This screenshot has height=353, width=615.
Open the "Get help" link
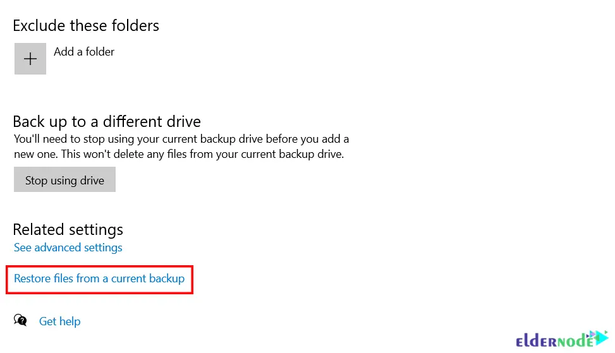tap(59, 321)
